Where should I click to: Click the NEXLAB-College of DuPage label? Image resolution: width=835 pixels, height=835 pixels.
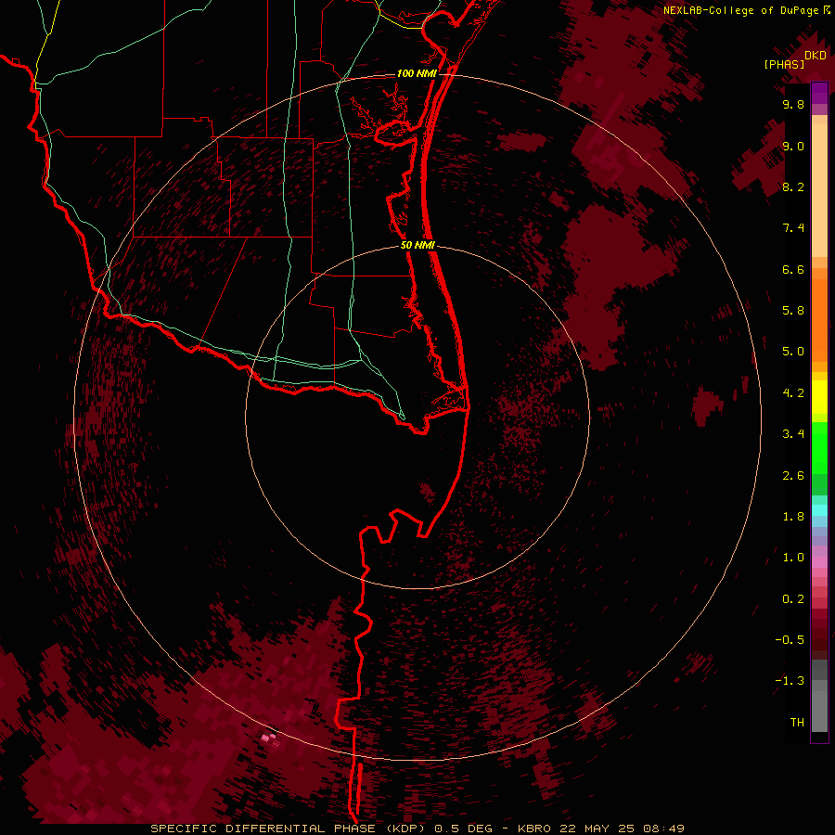pos(740,10)
